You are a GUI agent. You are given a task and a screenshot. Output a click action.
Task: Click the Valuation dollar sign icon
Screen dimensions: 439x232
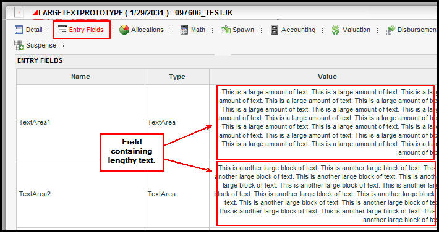335,30
